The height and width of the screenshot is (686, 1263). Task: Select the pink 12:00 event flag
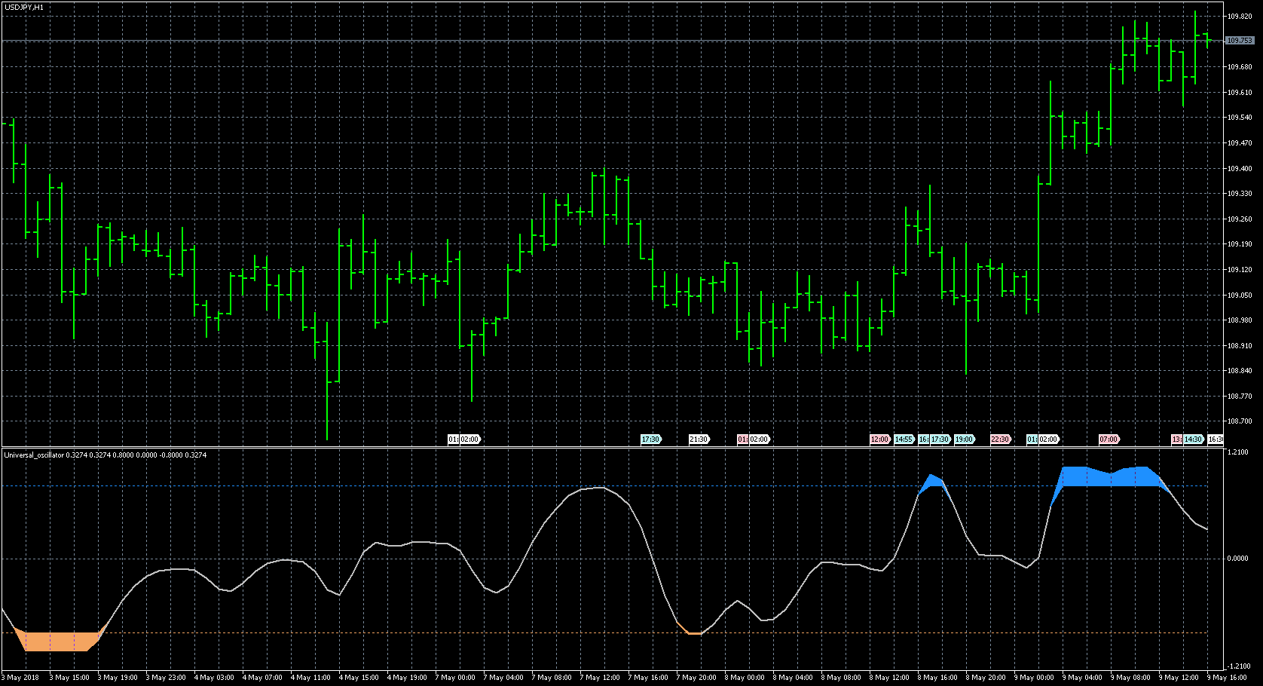[879, 439]
